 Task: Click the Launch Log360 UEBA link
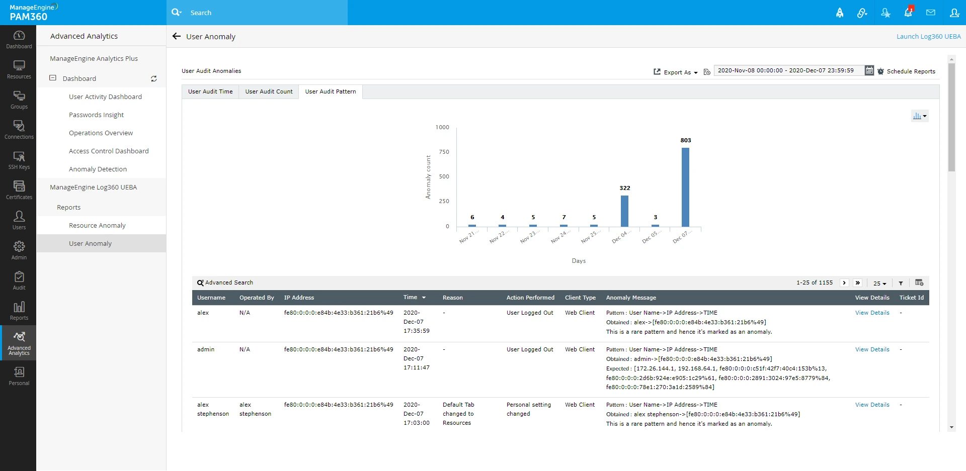click(928, 36)
